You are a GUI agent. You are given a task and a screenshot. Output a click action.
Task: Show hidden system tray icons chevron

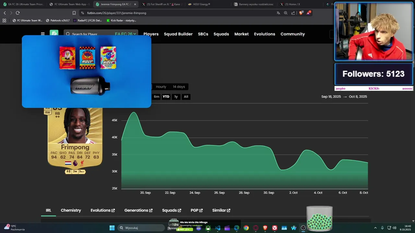point(375,228)
